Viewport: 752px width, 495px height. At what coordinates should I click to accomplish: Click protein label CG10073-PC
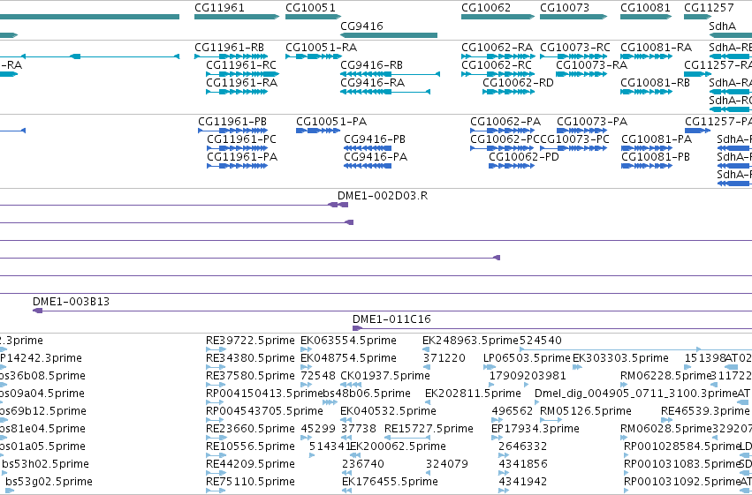pos(574,139)
